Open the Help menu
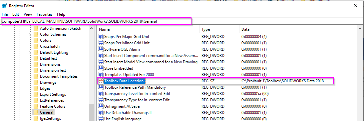Image resolution: width=364 pixels, height=121 pixels. (61, 14)
